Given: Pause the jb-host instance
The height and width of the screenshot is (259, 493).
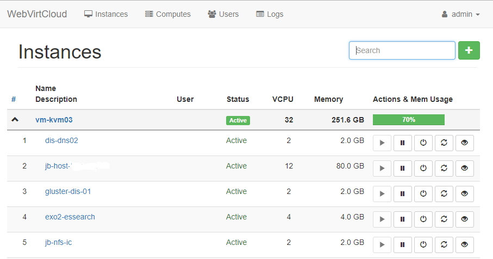Looking at the screenshot, I should pyautogui.click(x=403, y=169).
